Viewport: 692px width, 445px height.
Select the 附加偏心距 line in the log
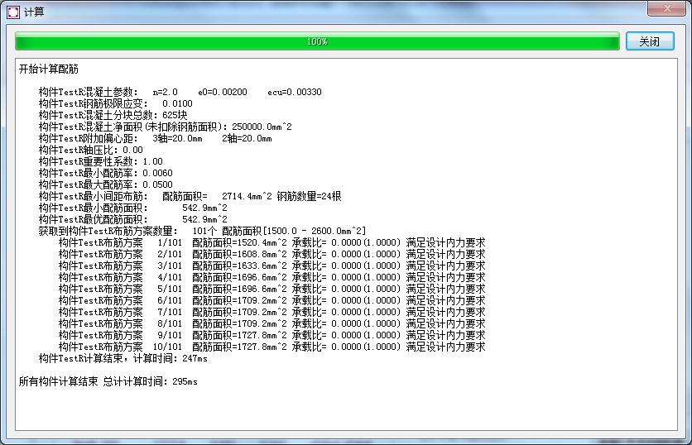pyautogui.click(x=155, y=138)
